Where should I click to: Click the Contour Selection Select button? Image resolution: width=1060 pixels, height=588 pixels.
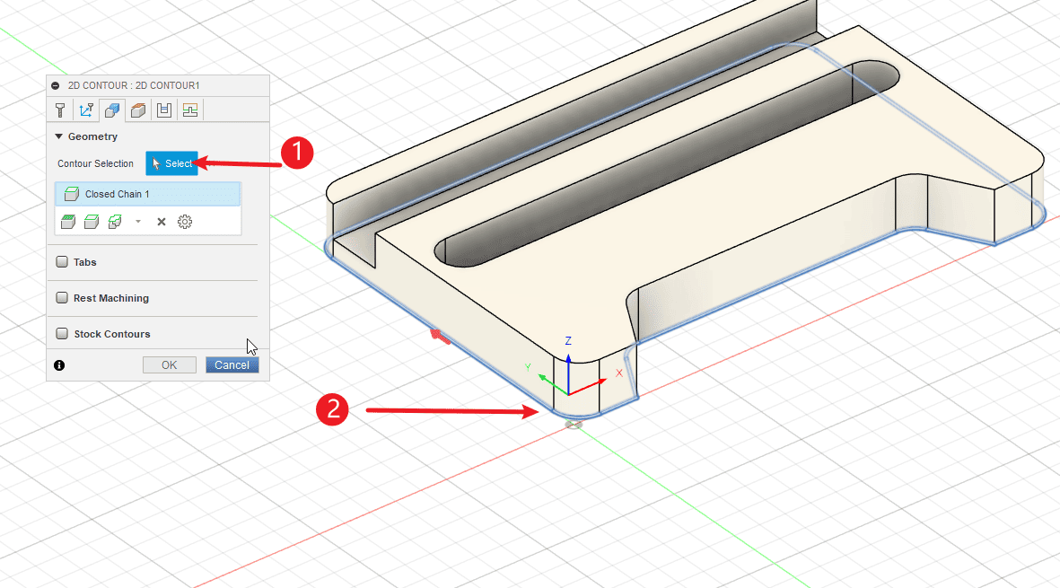(x=171, y=163)
